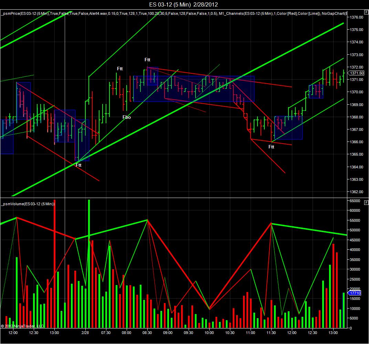Click the 2/28 date label on time axis

click(85, 333)
